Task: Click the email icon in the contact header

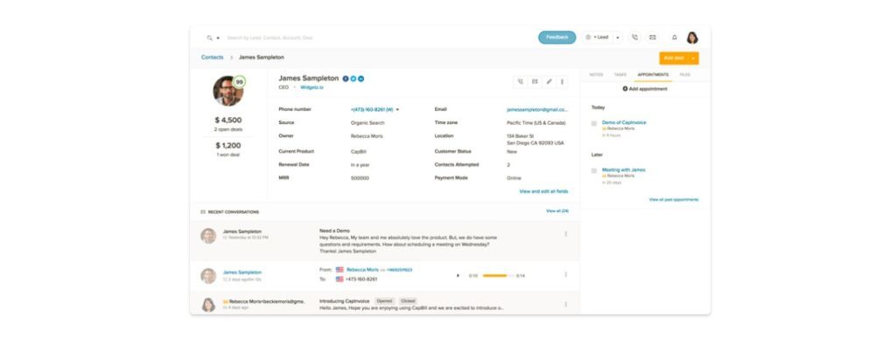Action: coord(535,81)
